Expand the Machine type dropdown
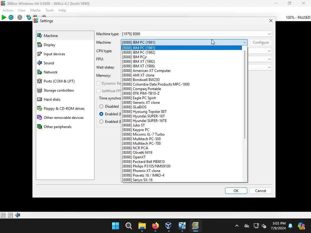The height and width of the screenshot is (233, 311). (x=197, y=34)
